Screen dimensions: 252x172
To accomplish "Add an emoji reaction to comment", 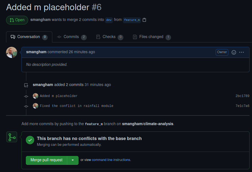I will tap(234, 52).
